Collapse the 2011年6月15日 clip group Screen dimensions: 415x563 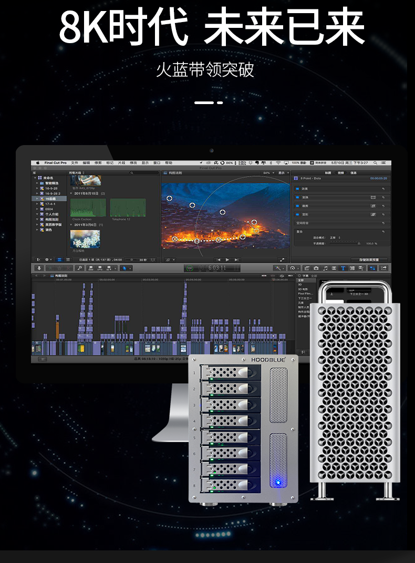[71, 193]
